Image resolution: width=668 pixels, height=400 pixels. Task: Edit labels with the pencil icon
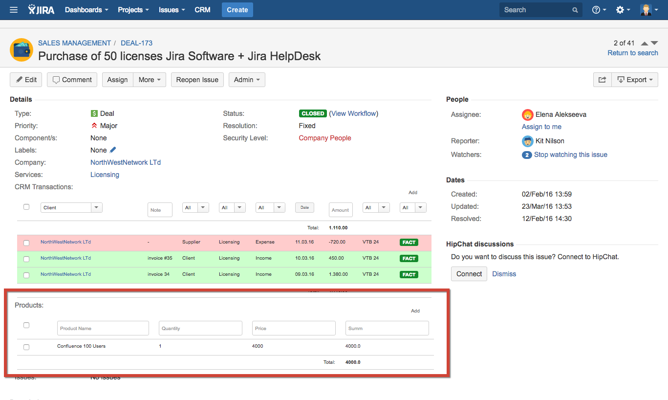pyautogui.click(x=113, y=150)
